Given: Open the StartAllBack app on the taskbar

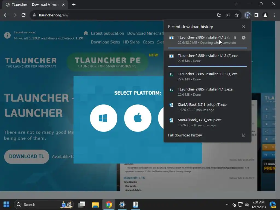Looking at the screenshot, I should coord(136,205).
